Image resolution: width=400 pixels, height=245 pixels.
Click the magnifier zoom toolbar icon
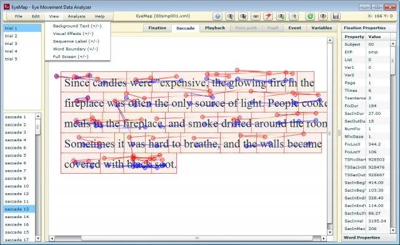tap(294, 16)
